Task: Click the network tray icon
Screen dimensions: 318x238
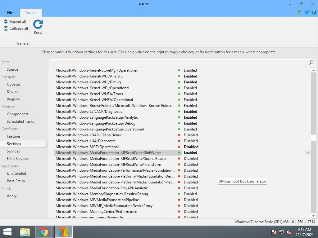Action: click(x=281, y=232)
